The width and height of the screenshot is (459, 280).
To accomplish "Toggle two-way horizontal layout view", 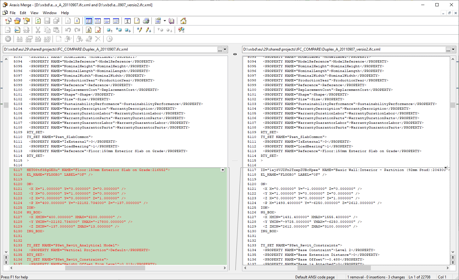I will click(107, 21).
